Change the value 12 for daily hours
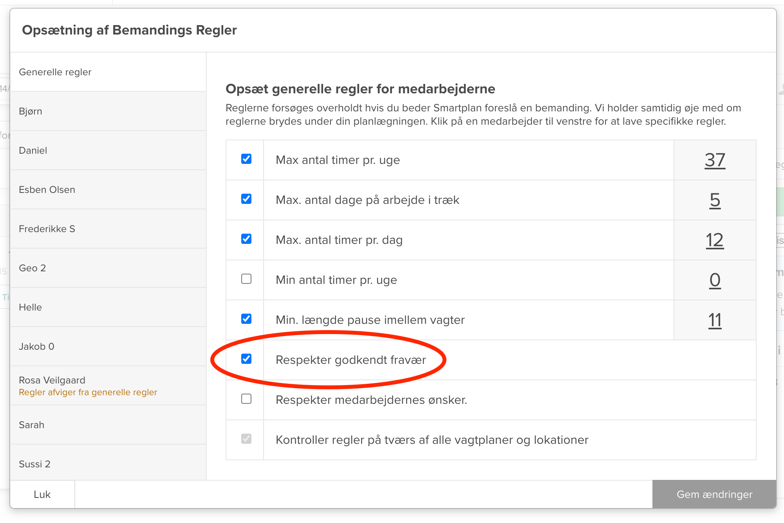The image size is (784, 523). (715, 240)
